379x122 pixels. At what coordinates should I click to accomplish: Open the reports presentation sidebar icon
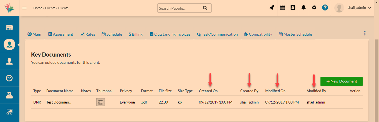(9, 112)
